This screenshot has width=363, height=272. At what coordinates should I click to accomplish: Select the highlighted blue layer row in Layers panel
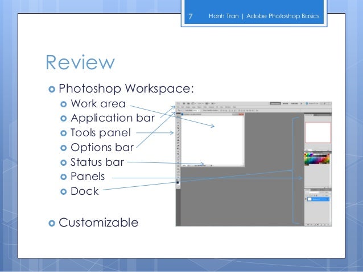(x=318, y=199)
